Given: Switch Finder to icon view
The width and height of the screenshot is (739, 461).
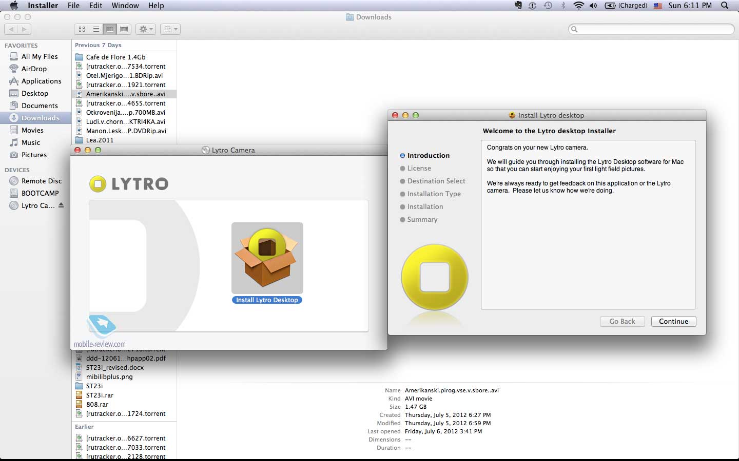Looking at the screenshot, I should click(82, 29).
